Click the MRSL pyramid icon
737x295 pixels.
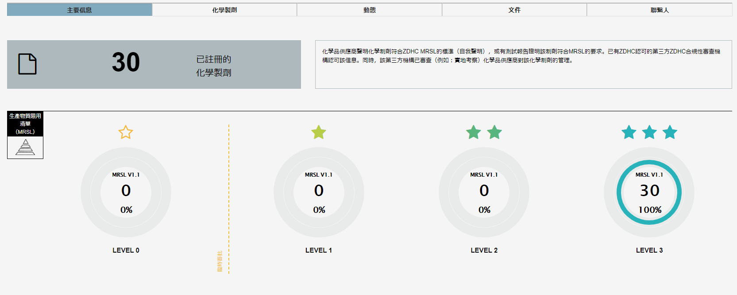pyautogui.click(x=25, y=147)
